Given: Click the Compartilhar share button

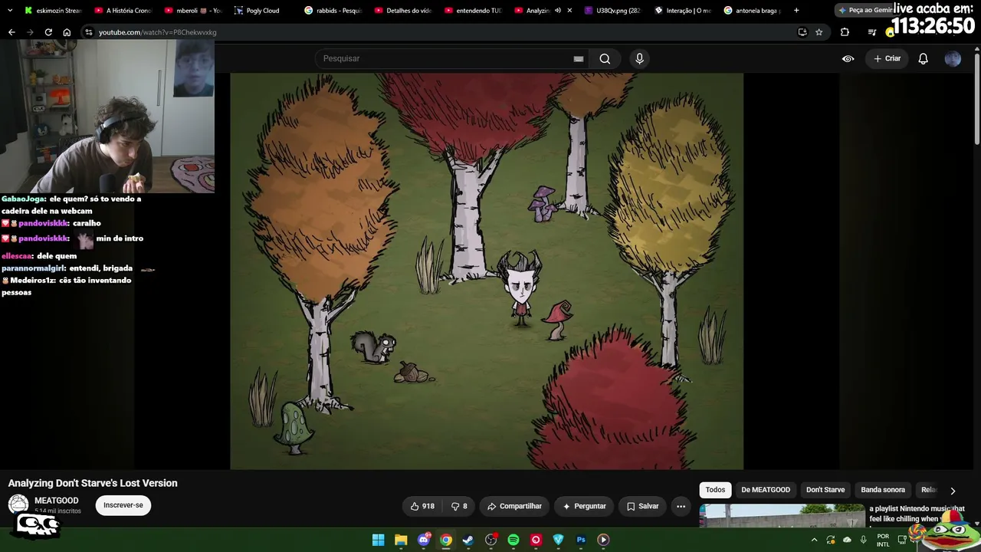Looking at the screenshot, I should 514,506.
